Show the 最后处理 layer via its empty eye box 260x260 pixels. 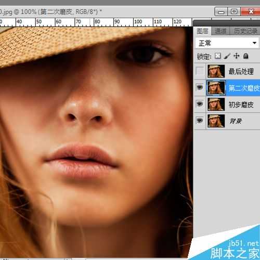click(200, 71)
